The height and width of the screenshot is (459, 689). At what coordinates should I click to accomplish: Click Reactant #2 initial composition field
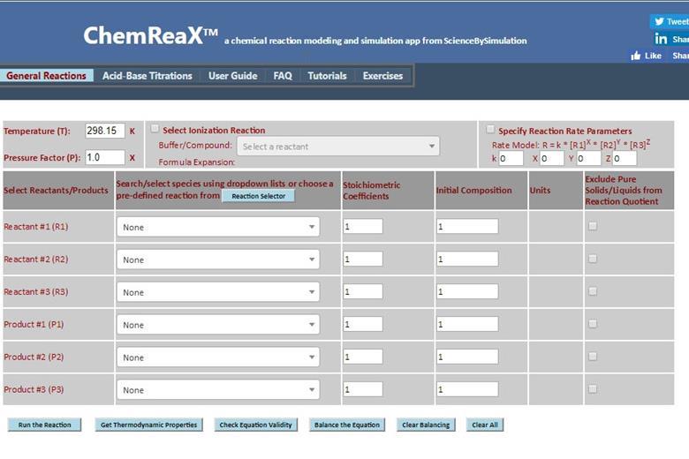pos(467,259)
